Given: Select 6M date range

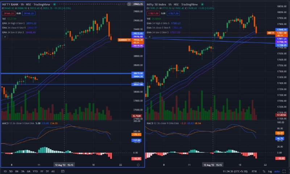Looking at the screenshot, I should click(x=29, y=171).
